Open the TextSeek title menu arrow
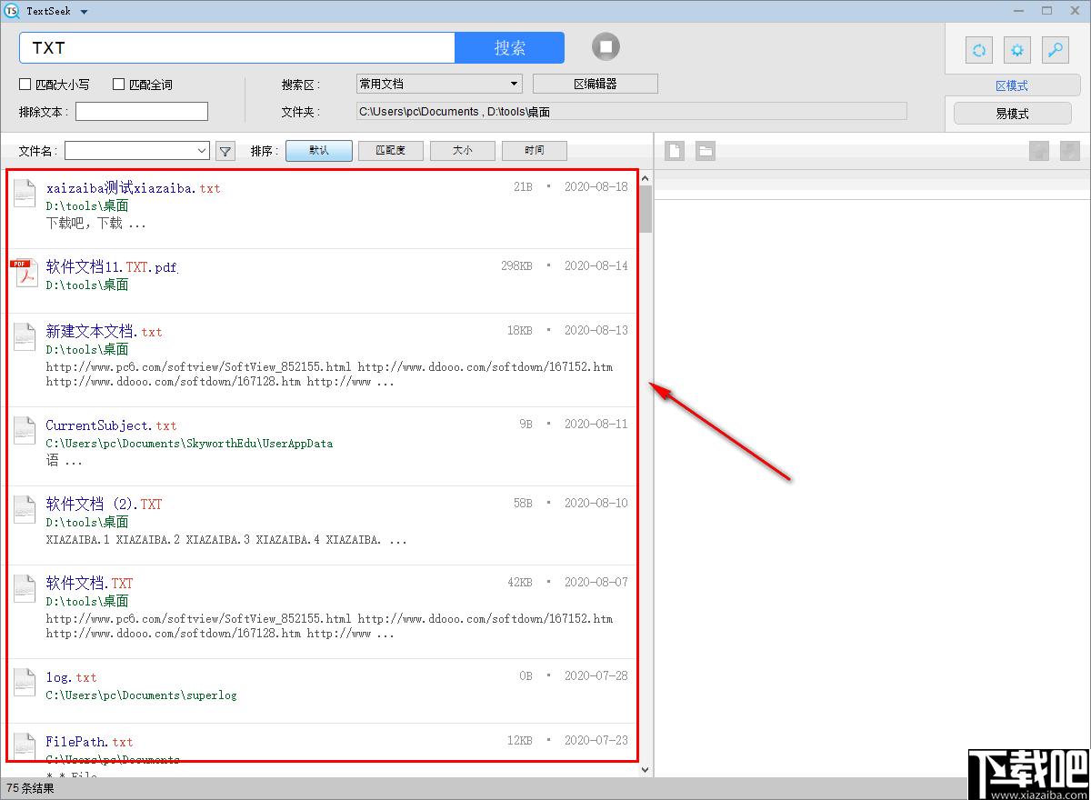1091x800 pixels. coord(84,12)
